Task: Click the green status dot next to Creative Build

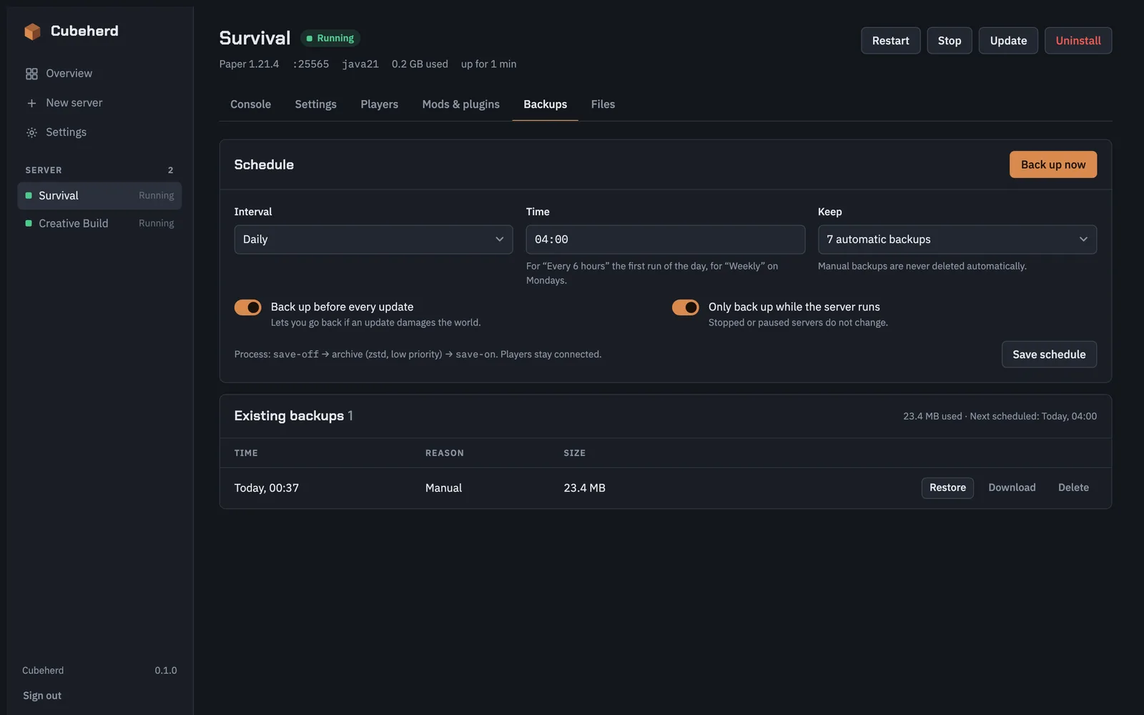Action: tap(29, 223)
